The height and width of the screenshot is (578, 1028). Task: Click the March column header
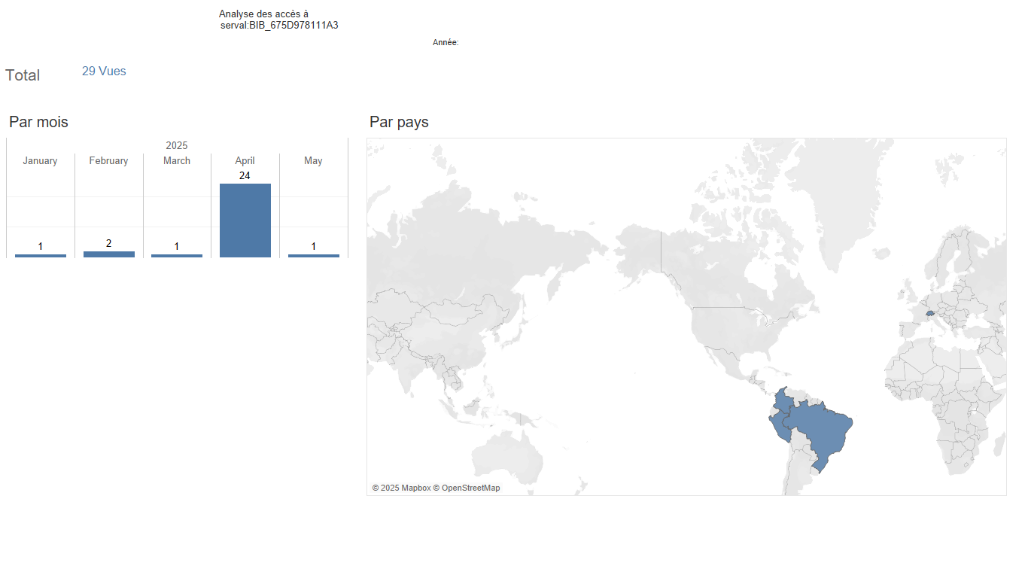tap(177, 160)
